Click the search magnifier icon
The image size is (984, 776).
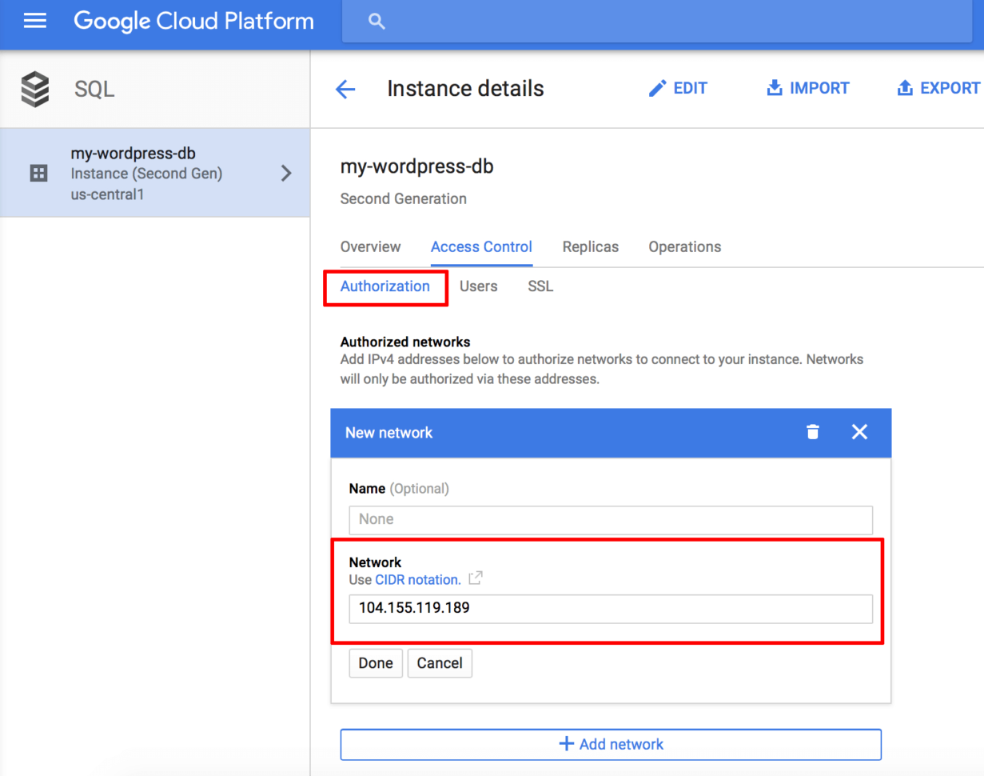click(x=377, y=22)
